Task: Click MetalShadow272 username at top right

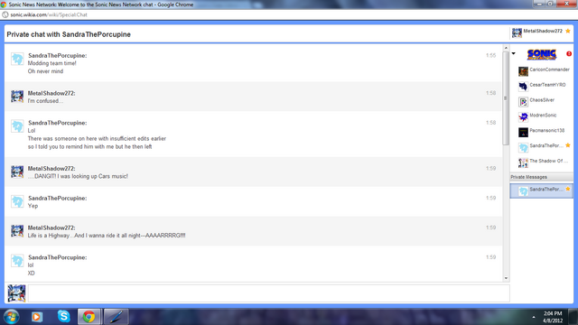Action: [543, 31]
